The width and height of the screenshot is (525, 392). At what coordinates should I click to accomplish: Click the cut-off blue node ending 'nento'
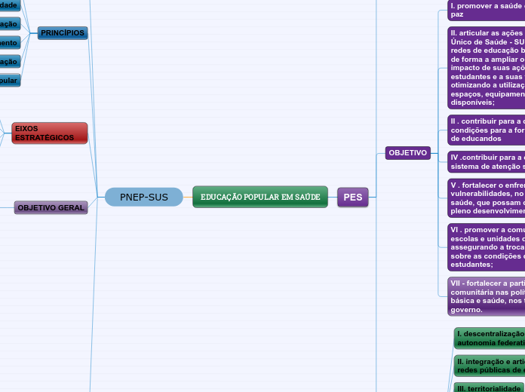click(10, 42)
